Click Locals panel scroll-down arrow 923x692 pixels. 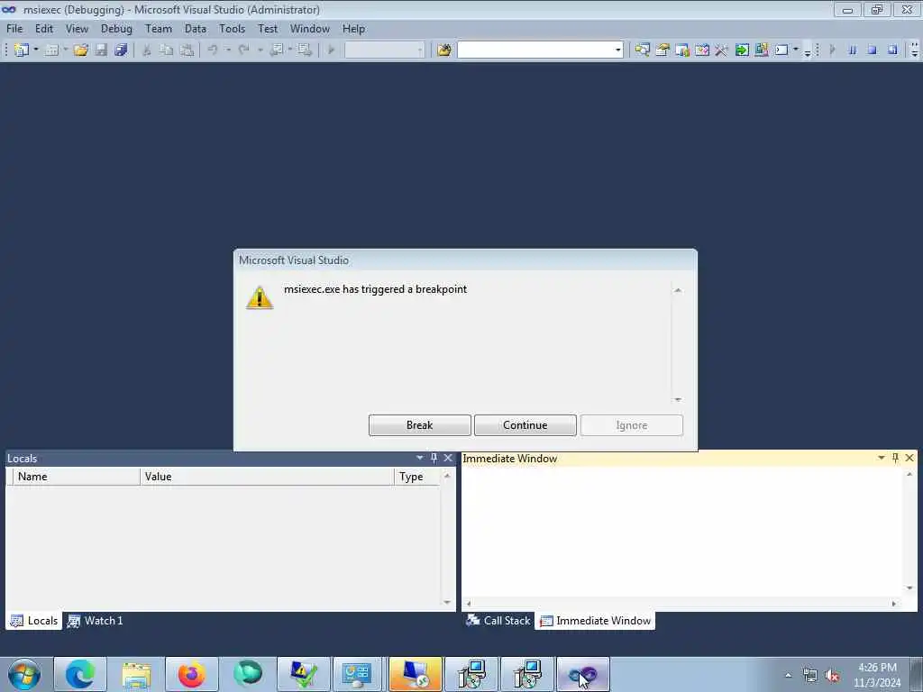(x=447, y=602)
